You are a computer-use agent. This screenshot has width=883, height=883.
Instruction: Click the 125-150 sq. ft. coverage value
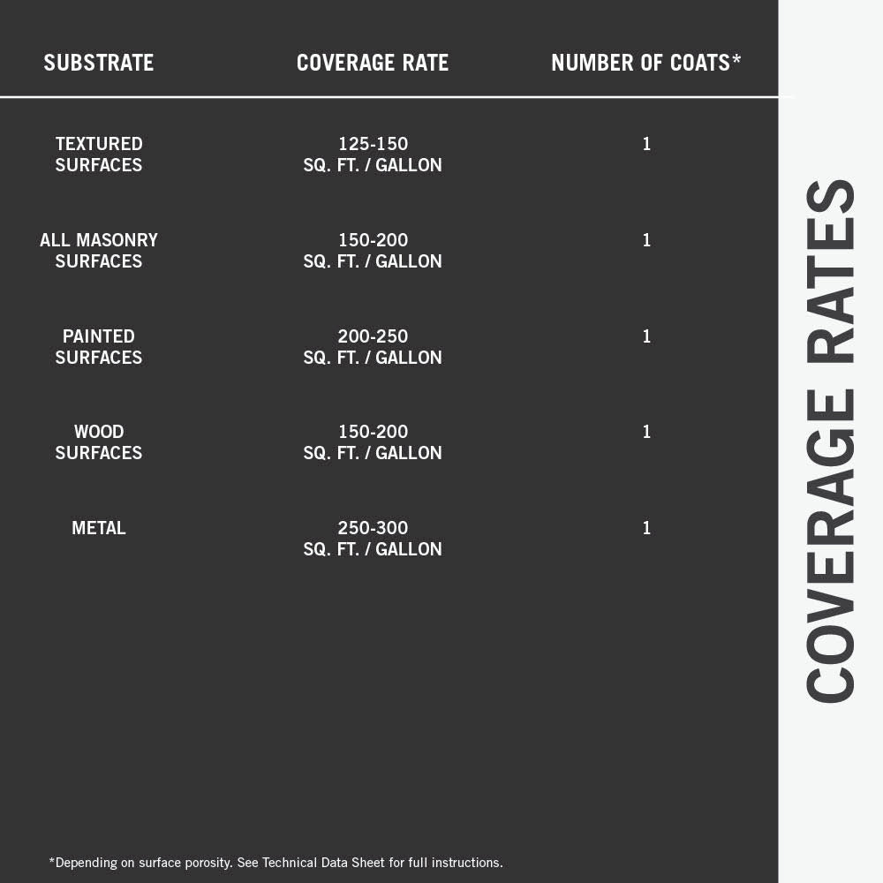click(373, 155)
